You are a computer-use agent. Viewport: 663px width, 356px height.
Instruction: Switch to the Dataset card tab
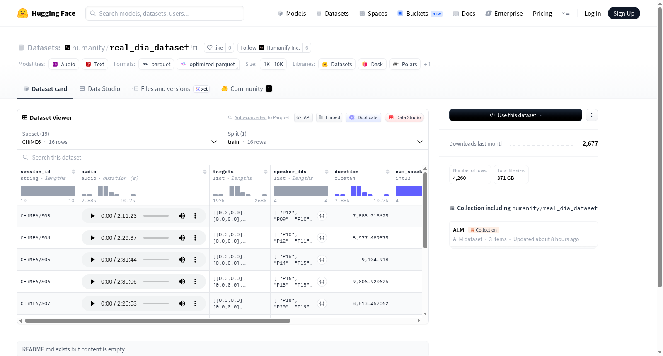45,89
